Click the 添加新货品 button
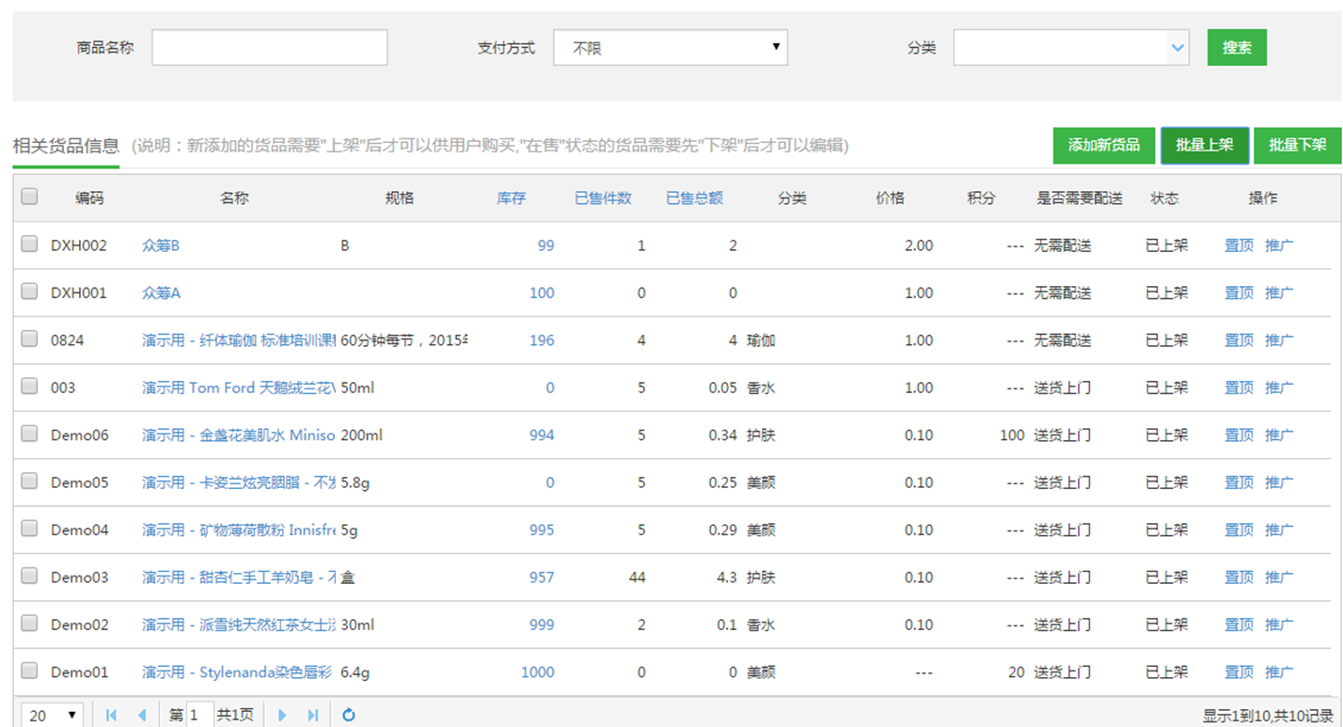The image size is (1343, 727). click(1103, 145)
